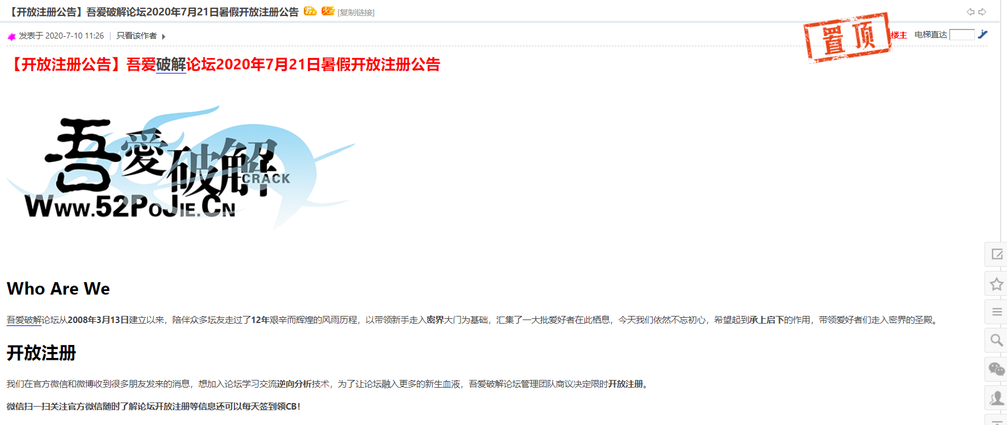Click the 发表于 2020-7-10 11:26 timestamp

coord(61,36)
